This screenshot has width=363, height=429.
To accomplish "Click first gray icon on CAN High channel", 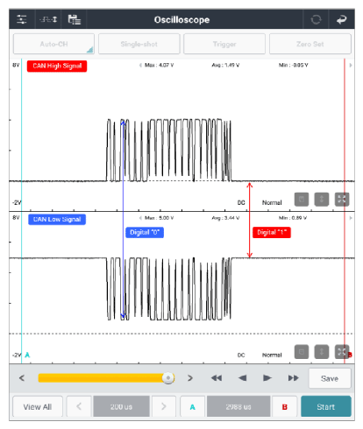I will (x=302, y=200).
